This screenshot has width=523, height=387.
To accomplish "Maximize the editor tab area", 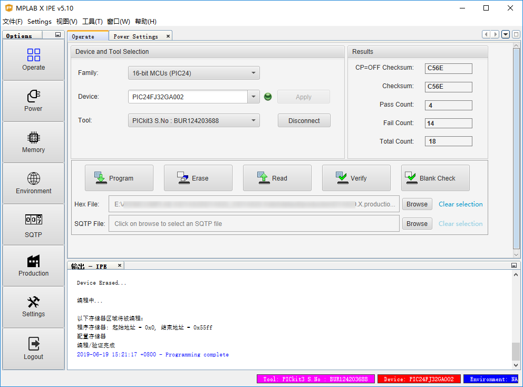I will 516,34.
